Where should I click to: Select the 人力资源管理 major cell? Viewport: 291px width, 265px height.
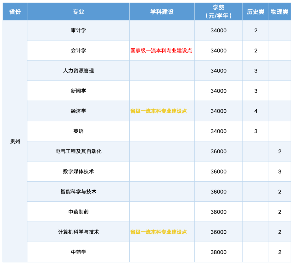point(78,71)
